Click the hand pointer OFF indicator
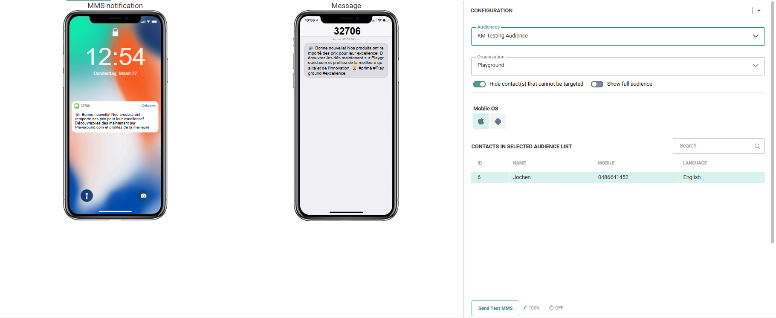This screenshot has width=776, height=318. click(556, 308)
